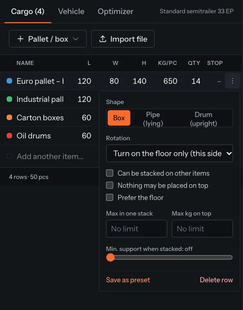Open the Euro pallet row options menu
This screenshot has width=243, height=310.
point(232,81)
